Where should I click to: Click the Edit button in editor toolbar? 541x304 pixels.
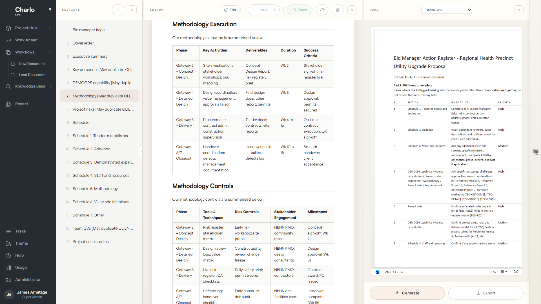coord(230,10)
